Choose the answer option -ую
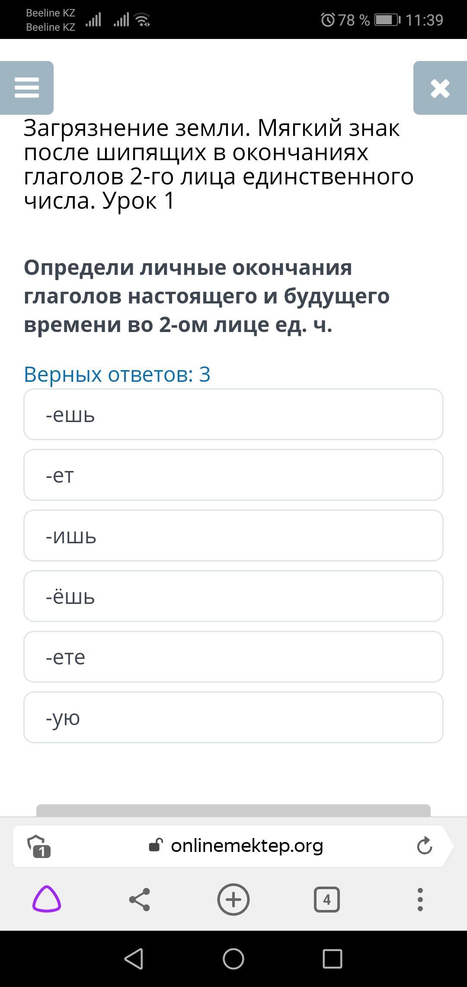The width and height of the screenshot is (467, 987). click(233, 718)
